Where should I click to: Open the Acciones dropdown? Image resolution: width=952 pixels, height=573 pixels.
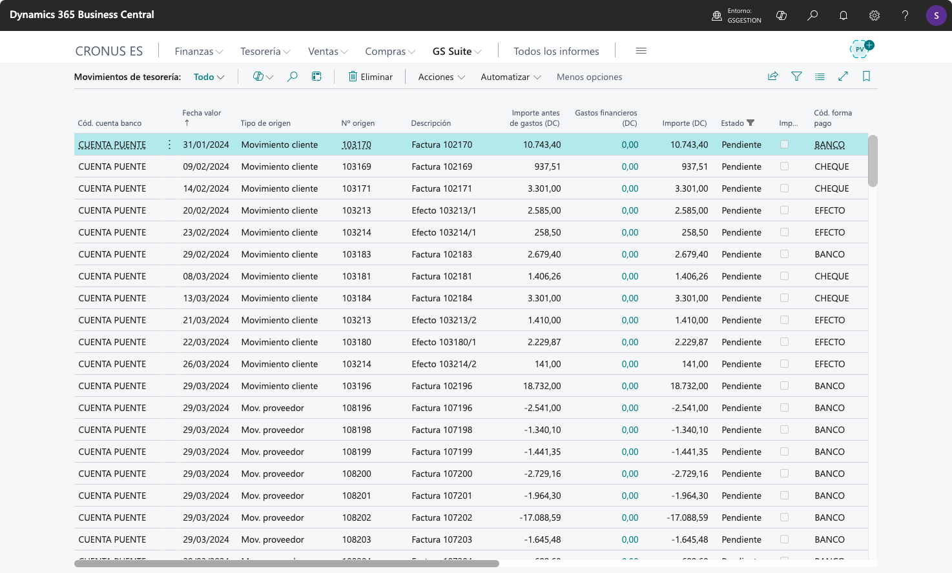tap(441, 77)
